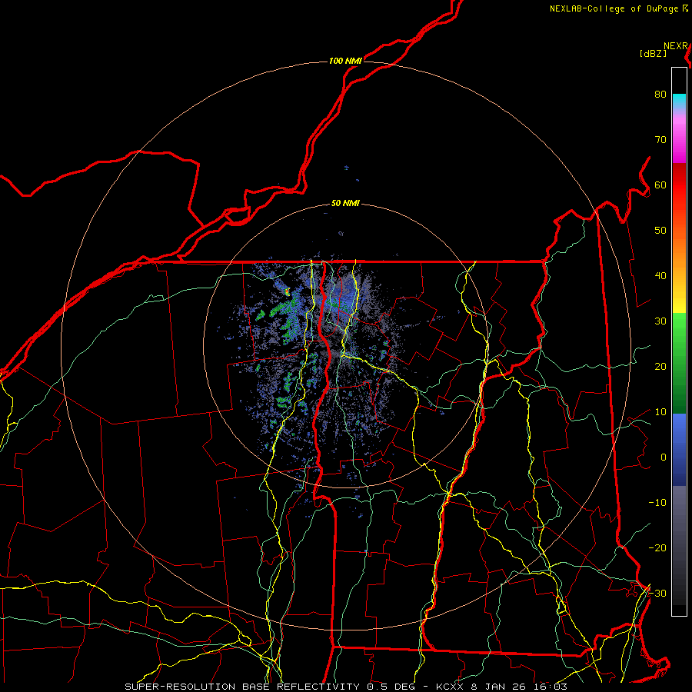Click the cyan top segment of the color bar
Viewport: 692px width, 692px height.
[679, 101]
